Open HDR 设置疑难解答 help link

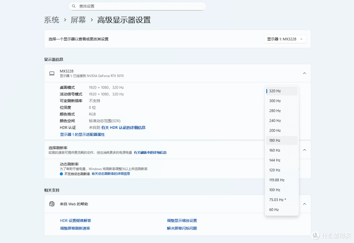pyautogui.click(x=76, y=221)
